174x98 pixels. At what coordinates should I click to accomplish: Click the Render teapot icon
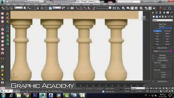154,8
